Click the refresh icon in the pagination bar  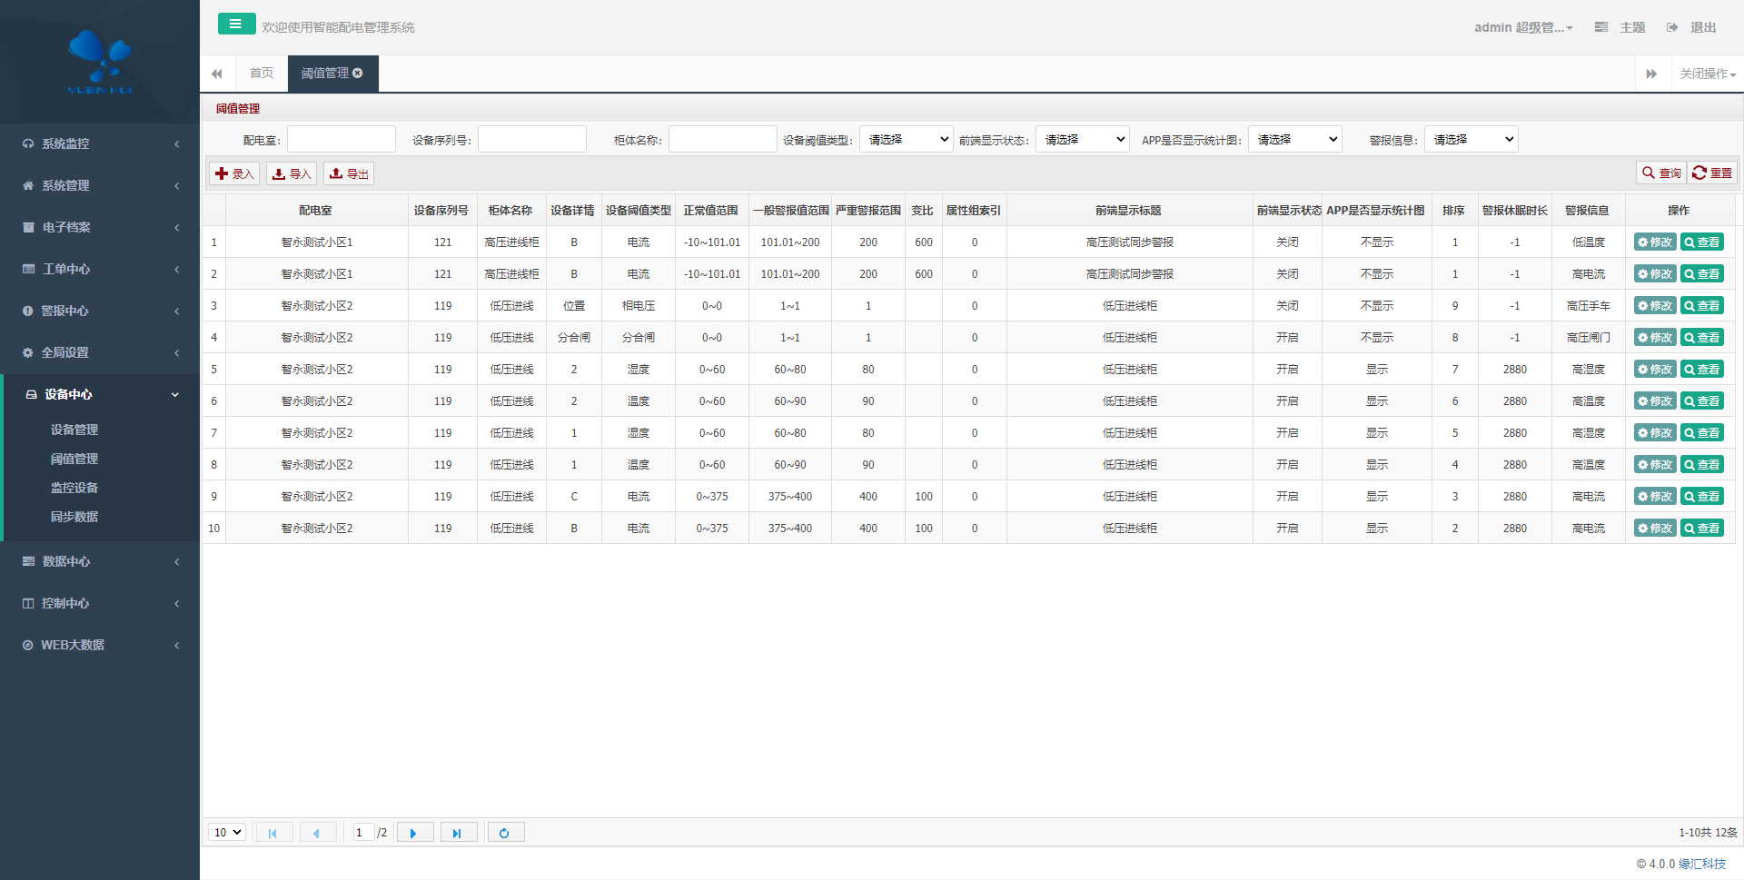click(x=505, y=833)
